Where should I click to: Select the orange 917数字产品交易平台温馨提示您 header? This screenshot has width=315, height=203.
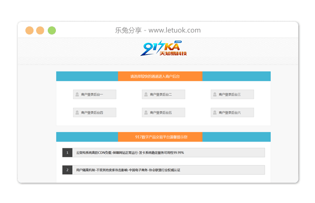point(160,137)
